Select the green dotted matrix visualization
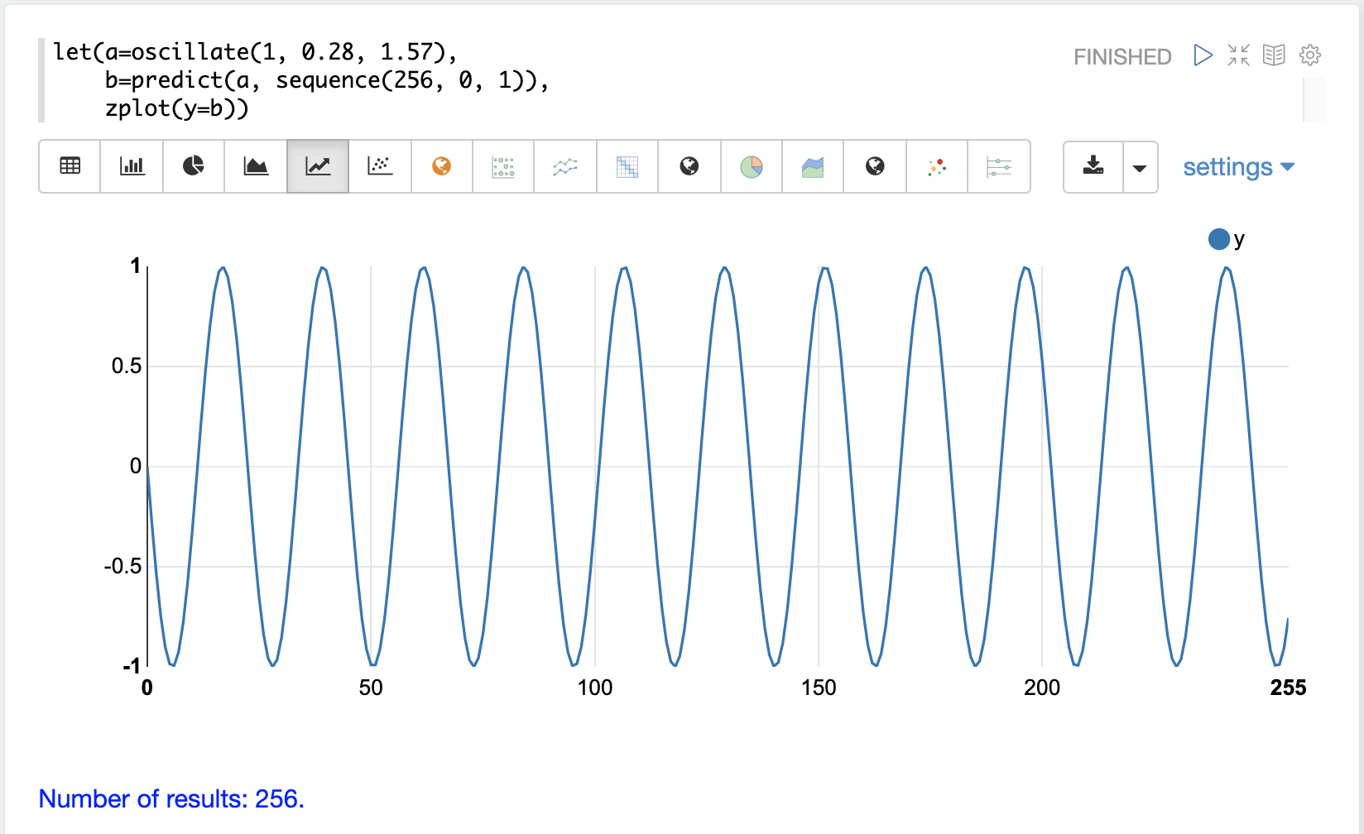Screen dimensions: 1364x834 click(503, 166)
